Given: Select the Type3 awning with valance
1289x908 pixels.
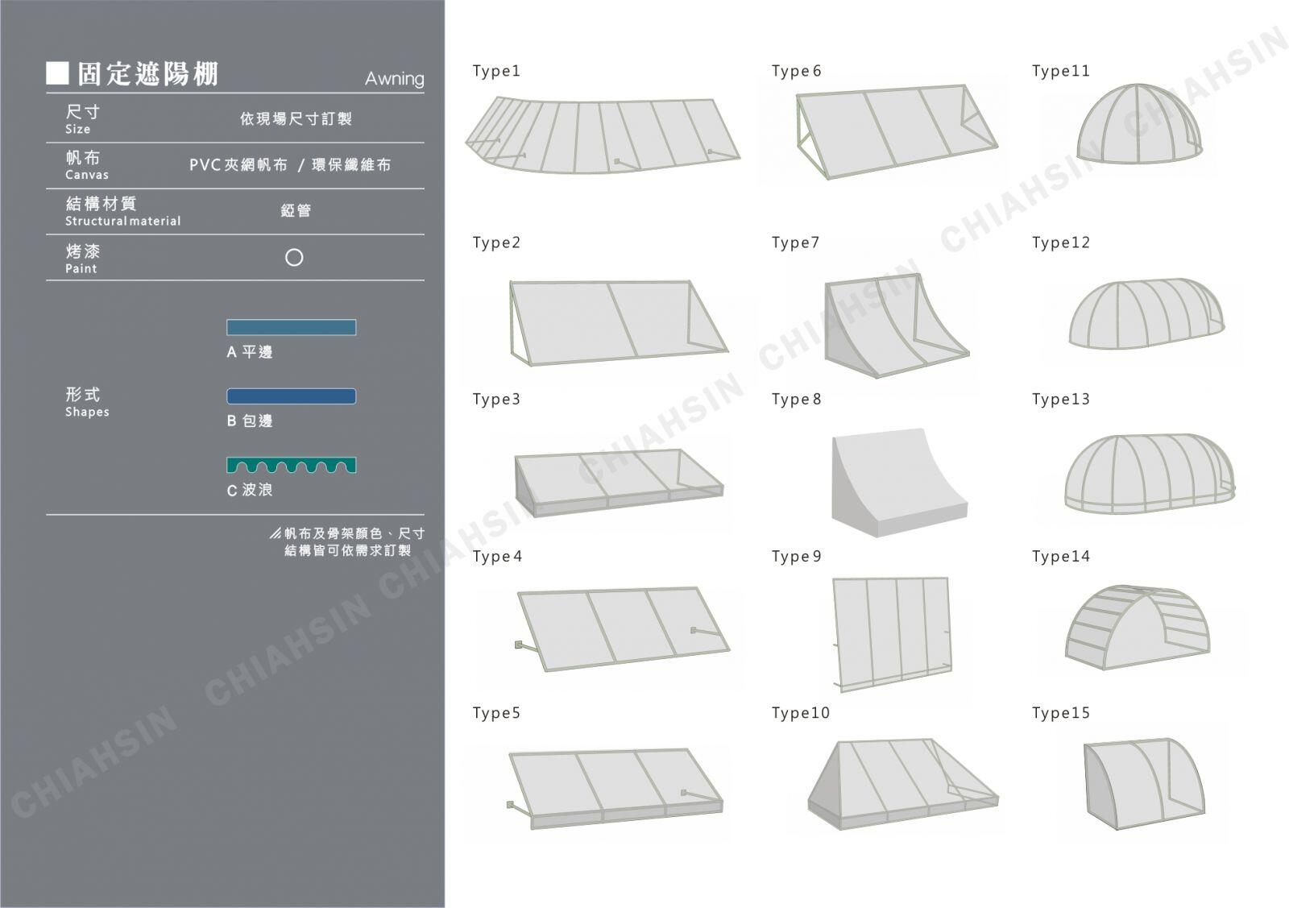Looking at the screenshot, I should (x=618, y=482).
